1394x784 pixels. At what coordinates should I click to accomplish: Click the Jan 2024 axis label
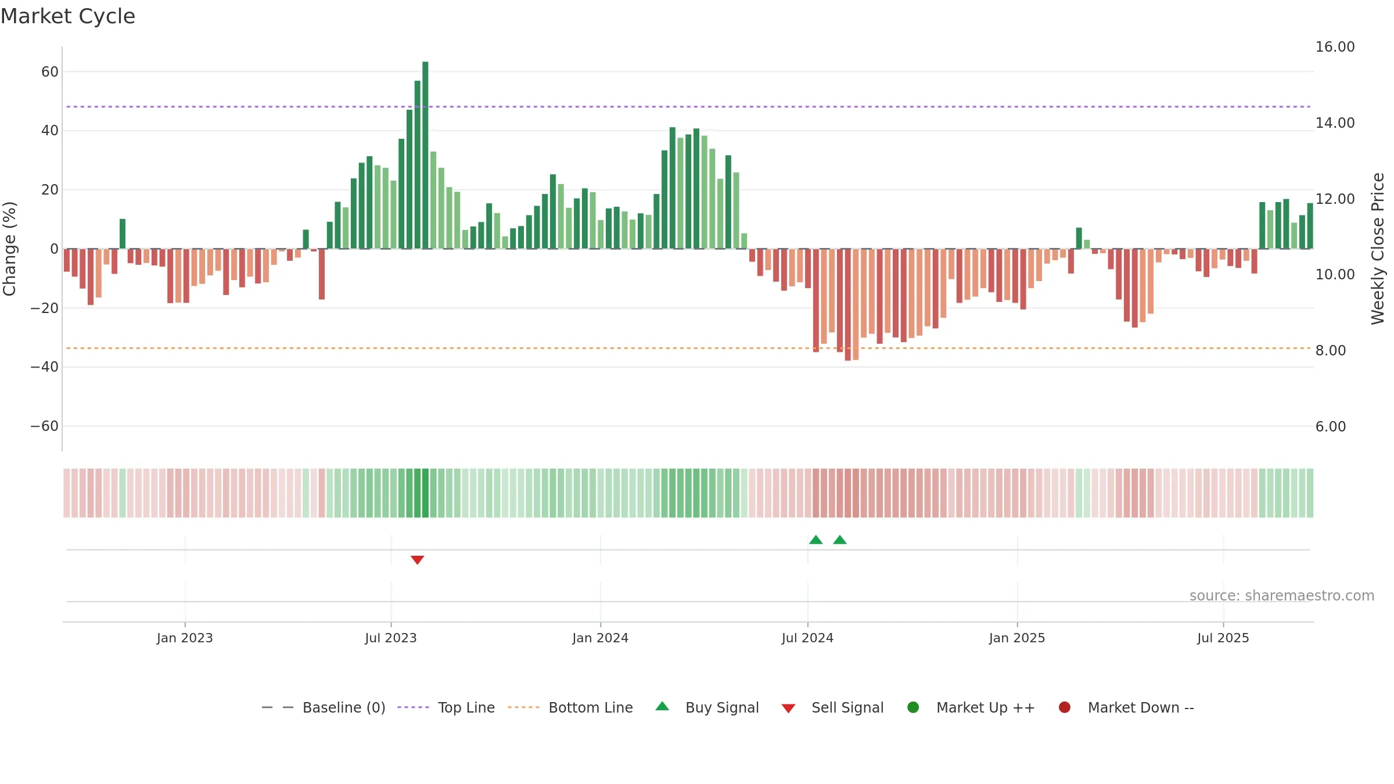[x=600, y=638]
